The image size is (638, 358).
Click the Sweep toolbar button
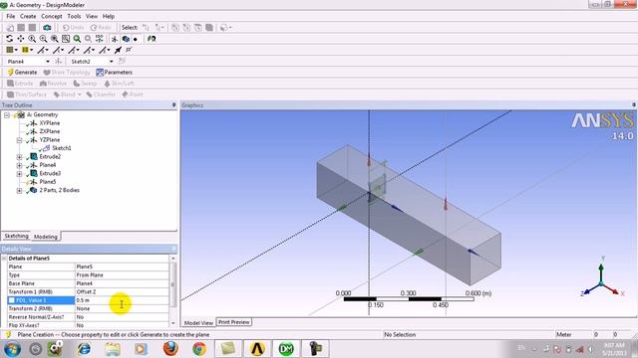point(85,84)
